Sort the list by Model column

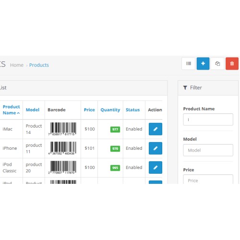[33, 110]
